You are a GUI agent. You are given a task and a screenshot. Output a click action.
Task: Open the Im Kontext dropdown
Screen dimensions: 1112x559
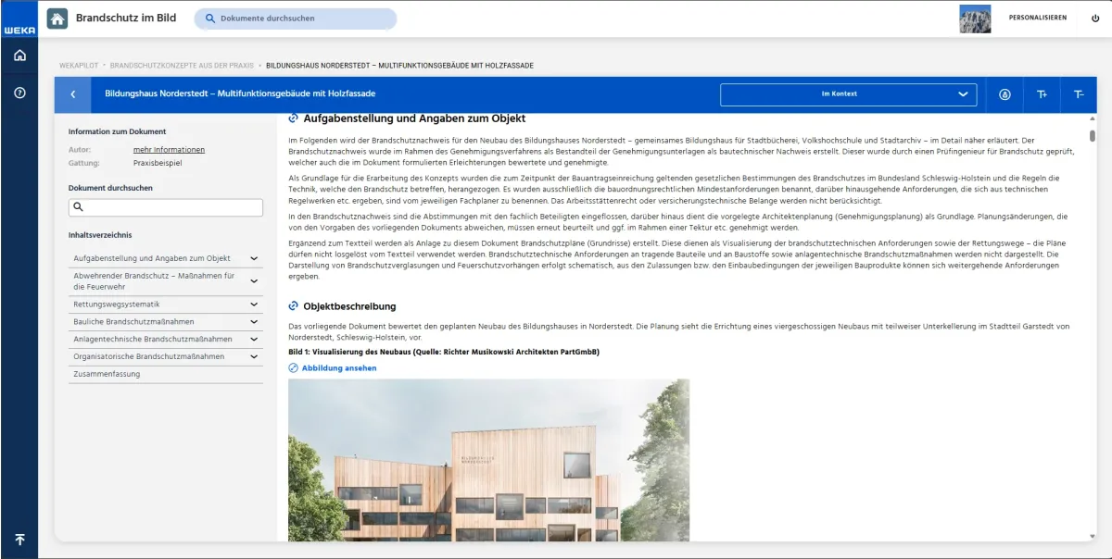click(848, 94)
